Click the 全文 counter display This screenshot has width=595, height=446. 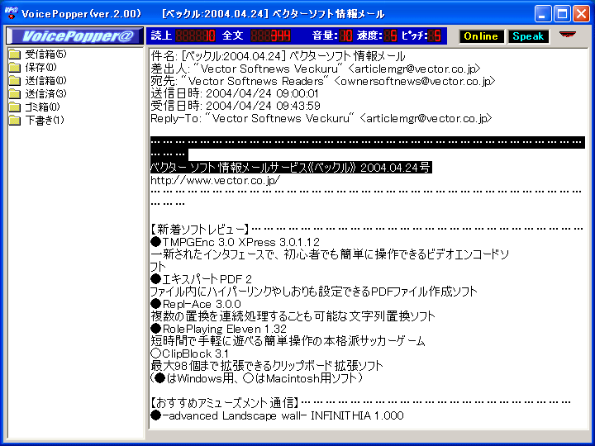point(270,36)
